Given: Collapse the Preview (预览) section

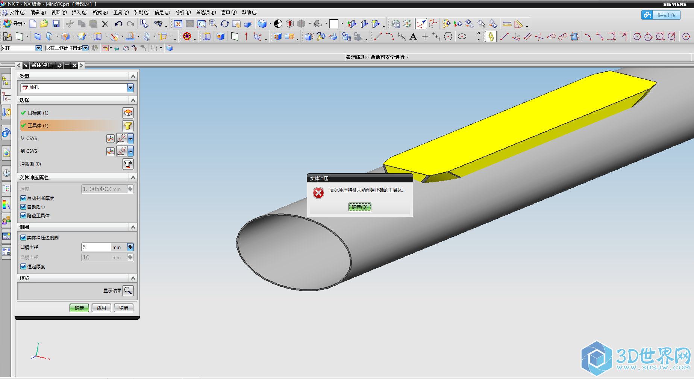Looking at the screenshot, I should pyautogui.click(x=133, y=278).
